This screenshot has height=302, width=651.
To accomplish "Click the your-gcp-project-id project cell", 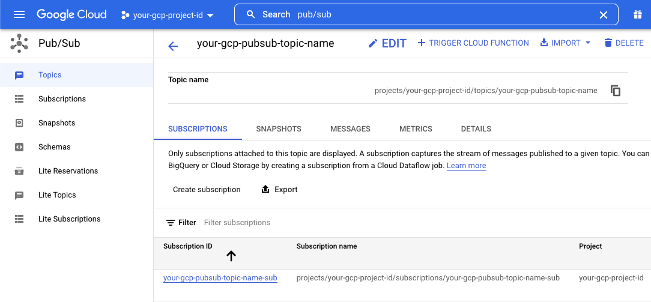I will 611,278.
